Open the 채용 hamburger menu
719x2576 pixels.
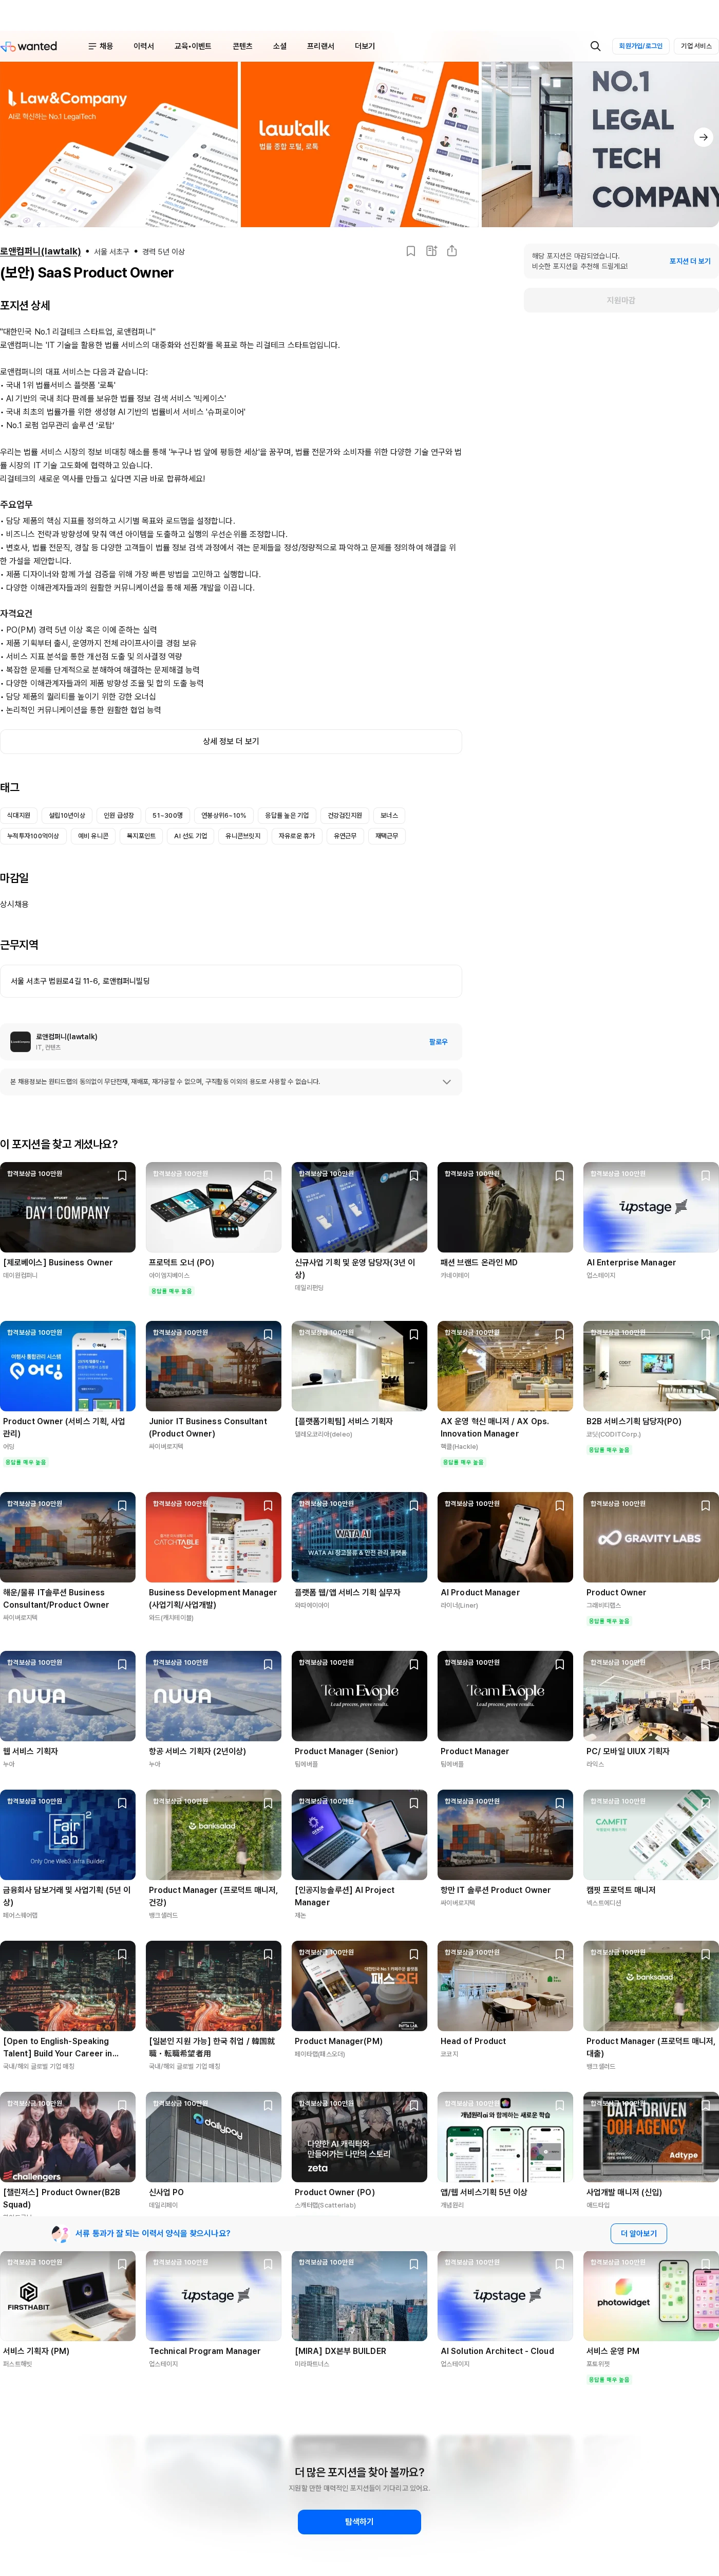click(100, 46)
